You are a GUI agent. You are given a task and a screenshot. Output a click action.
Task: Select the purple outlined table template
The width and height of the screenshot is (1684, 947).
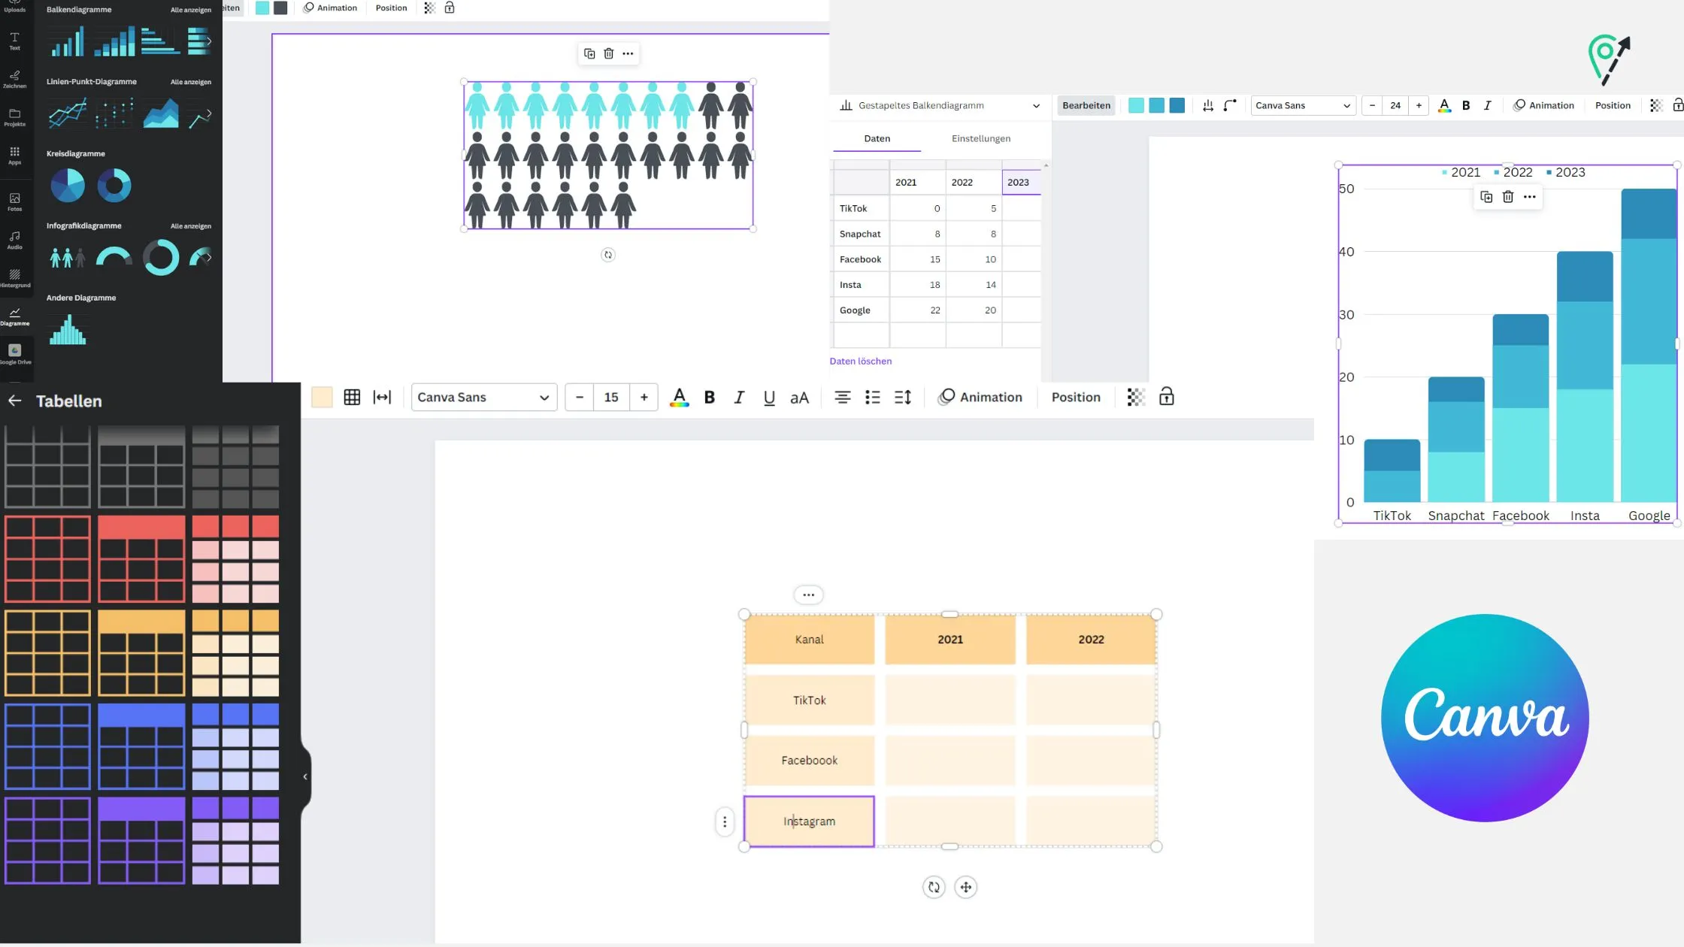tap(47, 840)
